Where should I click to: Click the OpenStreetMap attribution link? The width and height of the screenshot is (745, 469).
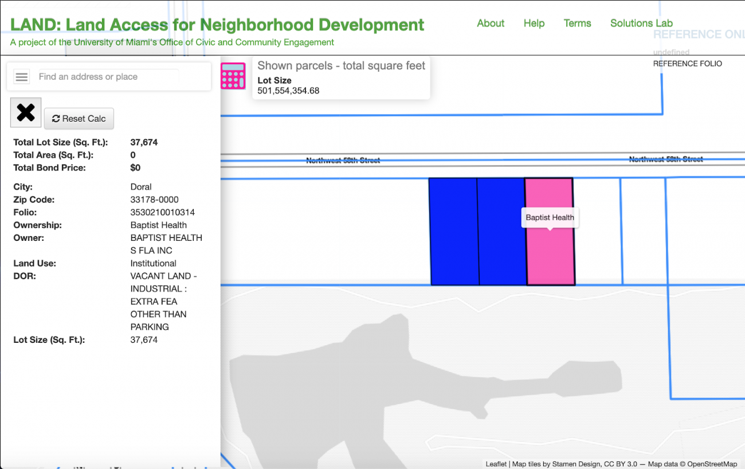(712, 464)
